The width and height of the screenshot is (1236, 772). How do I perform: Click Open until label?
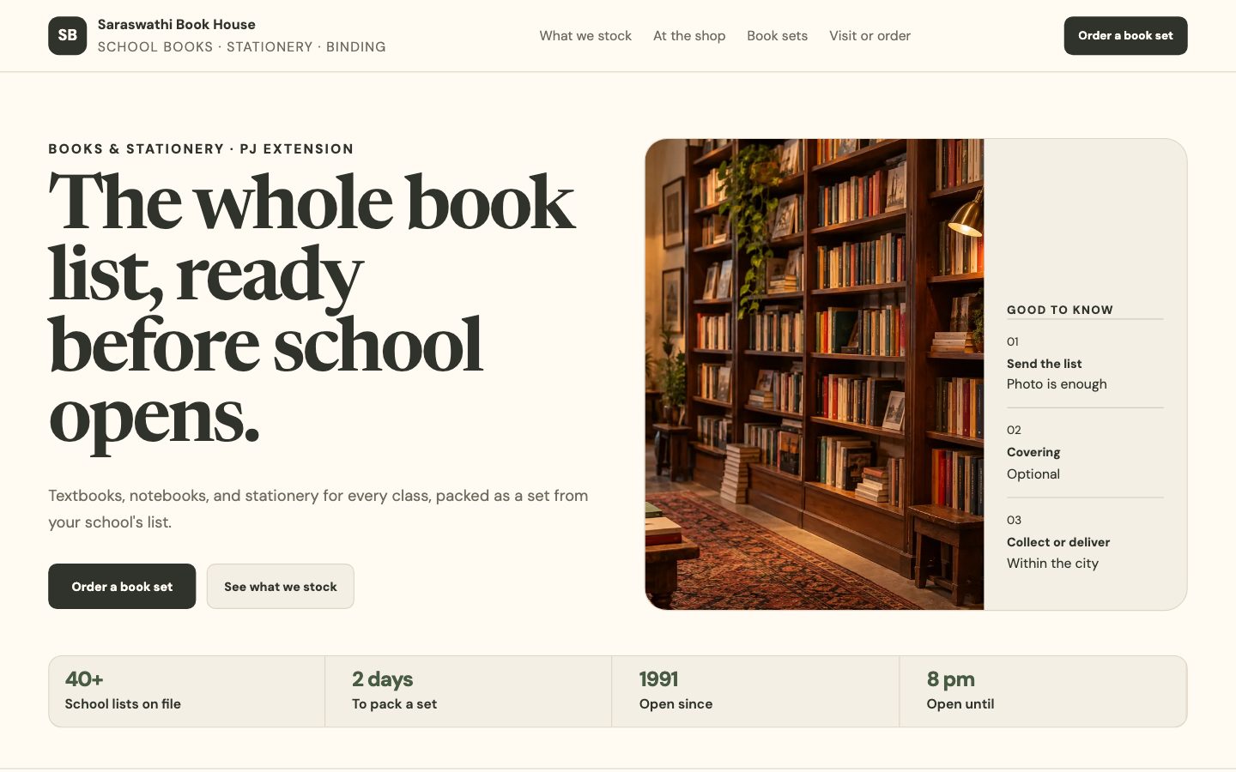pos(960,703)
